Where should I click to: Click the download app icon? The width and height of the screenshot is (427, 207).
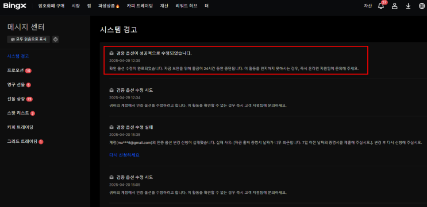point(408,6)
